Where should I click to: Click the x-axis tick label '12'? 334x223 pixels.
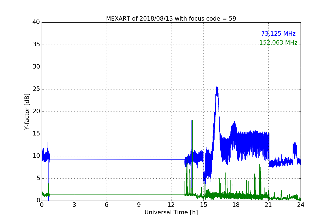coord(171,205)
